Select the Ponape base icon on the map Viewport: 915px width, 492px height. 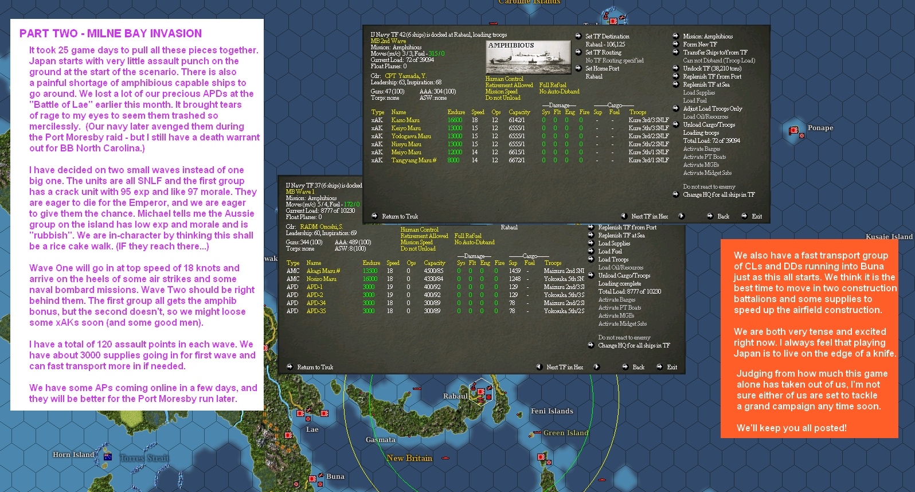[794, 131]
